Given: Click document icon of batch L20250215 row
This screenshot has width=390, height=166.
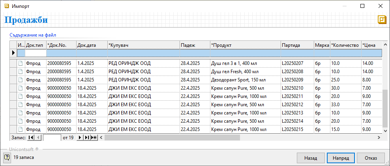Looking at the screenshot, I should (x=20, y=129).
